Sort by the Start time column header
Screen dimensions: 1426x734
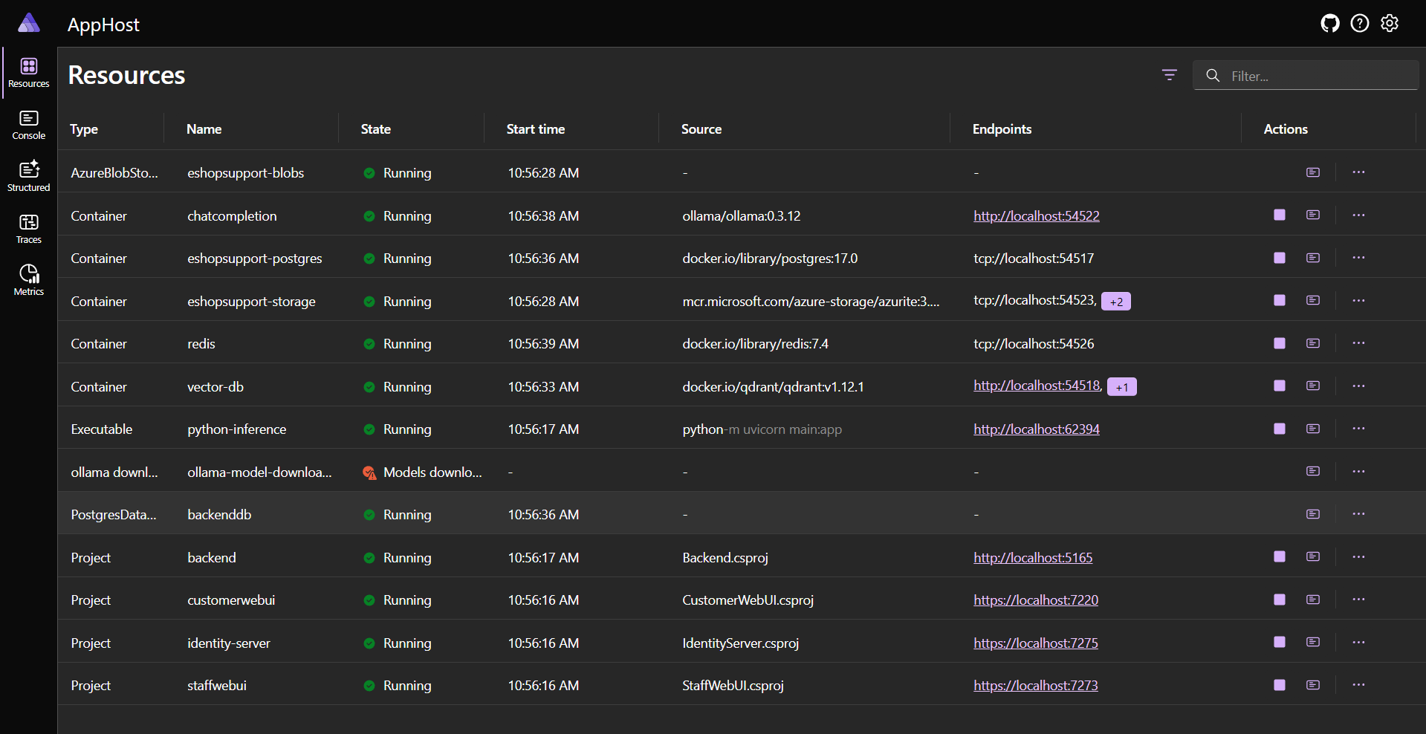pos(535,129)
